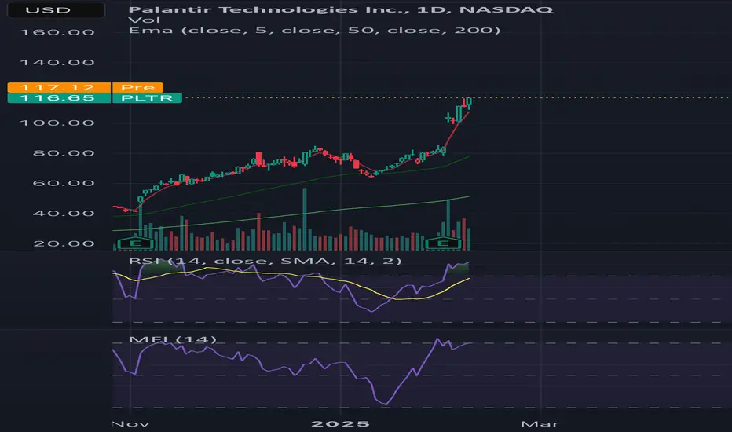The height and width of the screenshot is (432, 732).
Task: Select the 160.00 price axis label
Action: click(57, 32)
